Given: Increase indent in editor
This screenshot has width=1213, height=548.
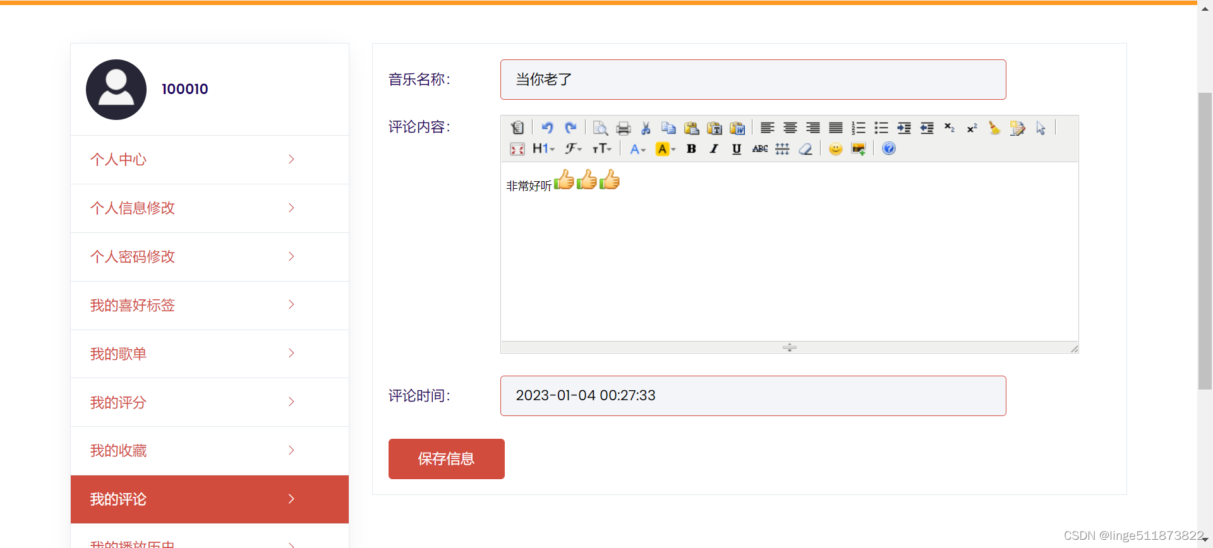Looking at the screenshot, I should (904, 128).
